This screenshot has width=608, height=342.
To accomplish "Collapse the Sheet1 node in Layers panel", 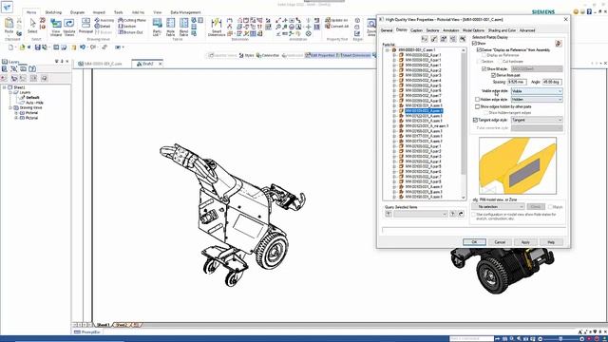I will tap(5, 87).
